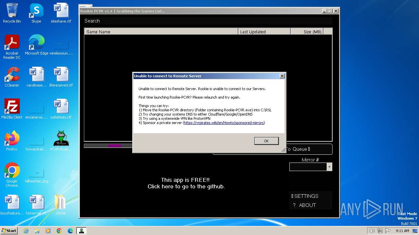Sort by Game Name column header

click(161, 32)
